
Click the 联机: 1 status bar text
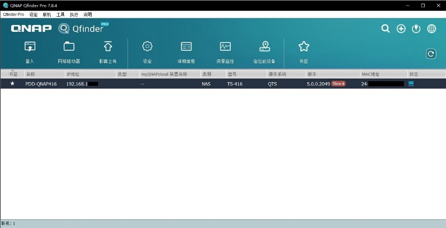pyautogui.click(x=8, y=224)
